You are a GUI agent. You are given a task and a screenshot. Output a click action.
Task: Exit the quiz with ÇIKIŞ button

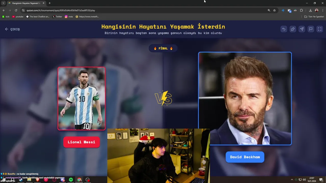pyautogui.click(x=12, y=29)
